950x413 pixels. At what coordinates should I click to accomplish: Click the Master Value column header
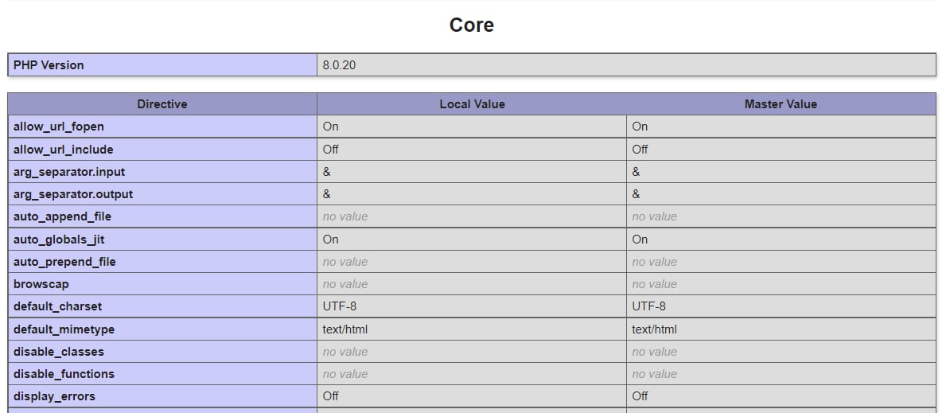pos(781,104)
